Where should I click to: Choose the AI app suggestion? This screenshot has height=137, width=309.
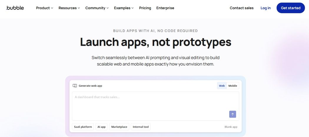tap(102, 127)
